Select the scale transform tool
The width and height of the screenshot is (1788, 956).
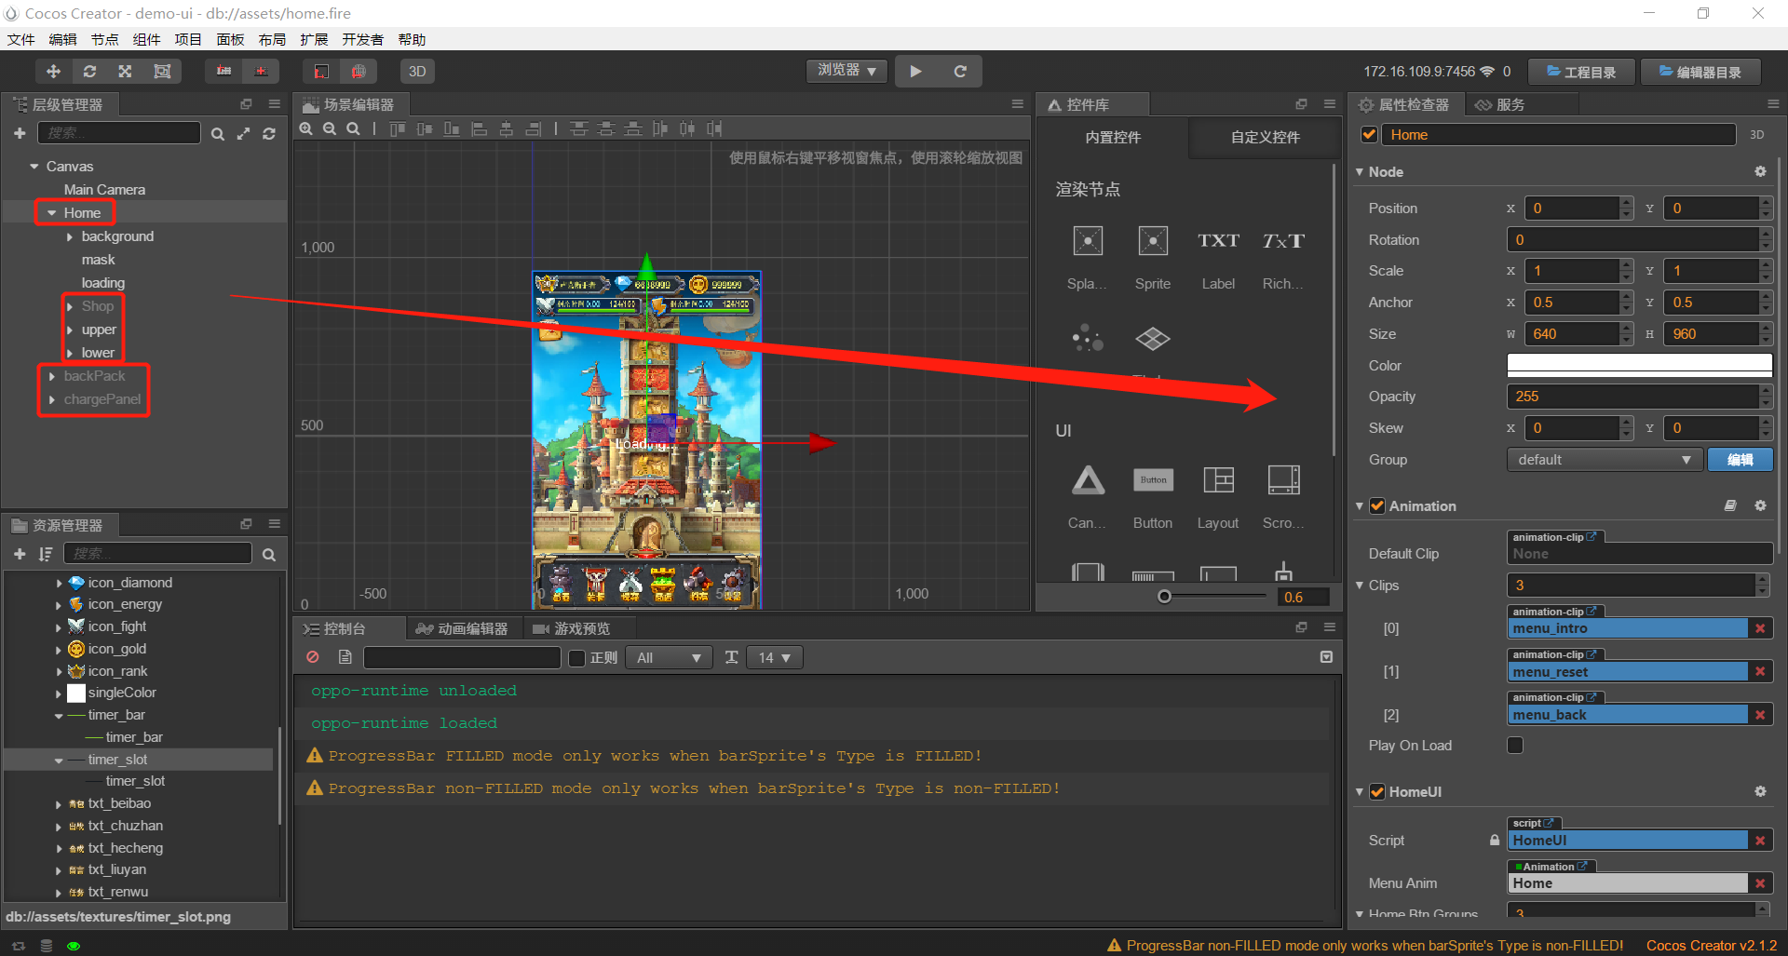click(x=125, y=72)
